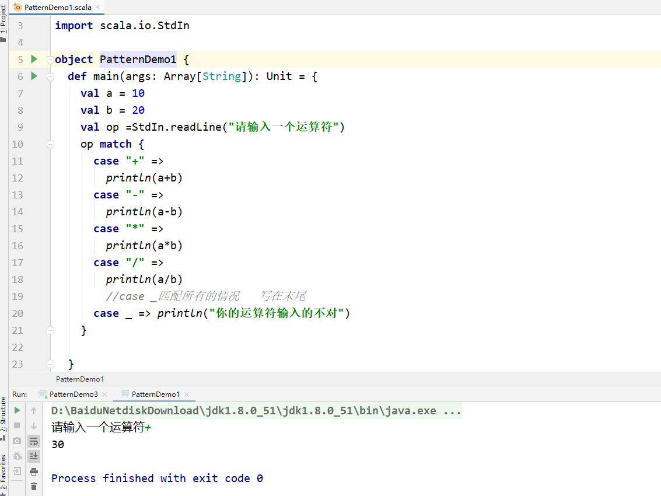The height and width of the screenshot is (496, 661).
Task: Collapse the op match block
Action: (50, 144)
